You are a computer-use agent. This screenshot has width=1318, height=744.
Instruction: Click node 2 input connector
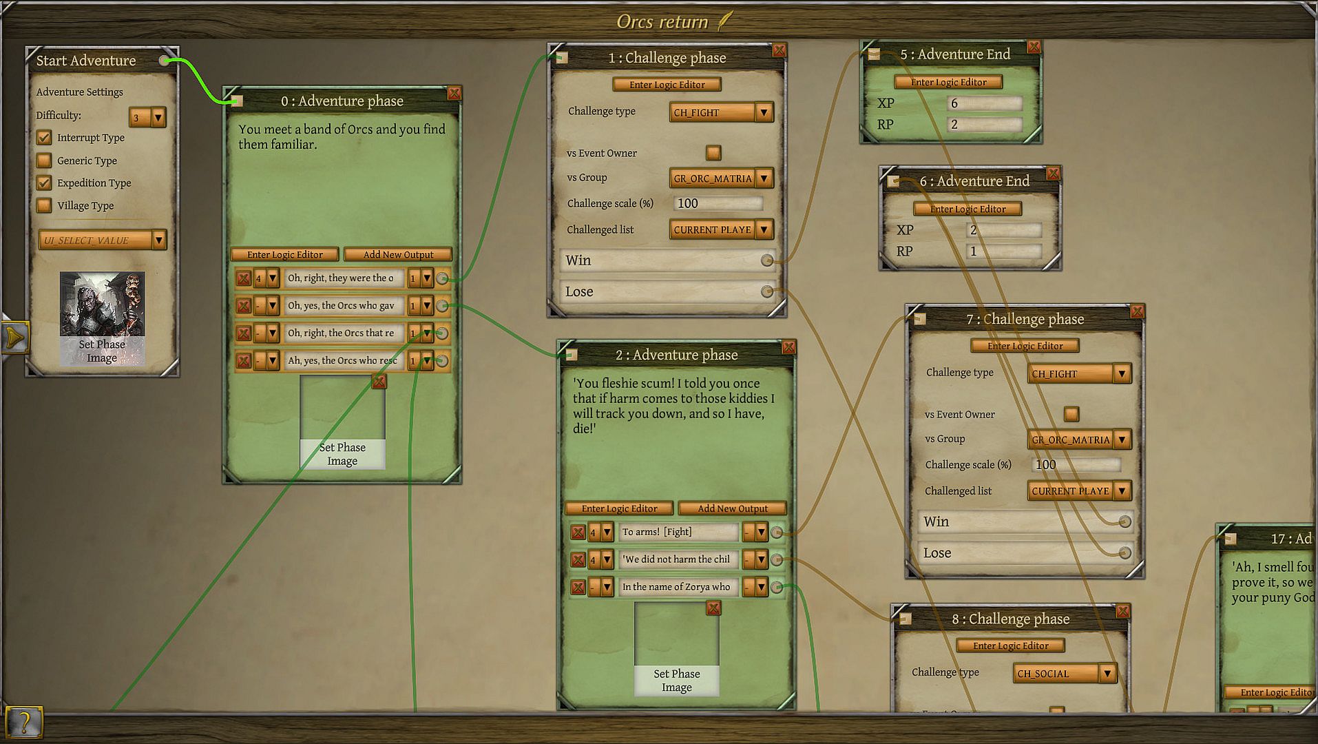click(x=571, y=355)
